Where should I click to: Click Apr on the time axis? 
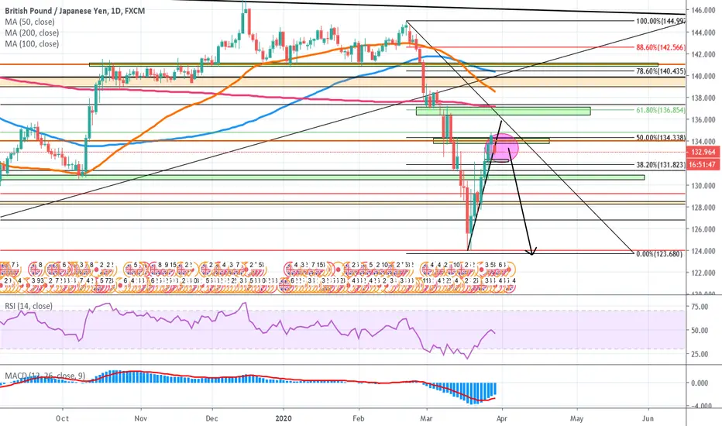tap(502, 418)
